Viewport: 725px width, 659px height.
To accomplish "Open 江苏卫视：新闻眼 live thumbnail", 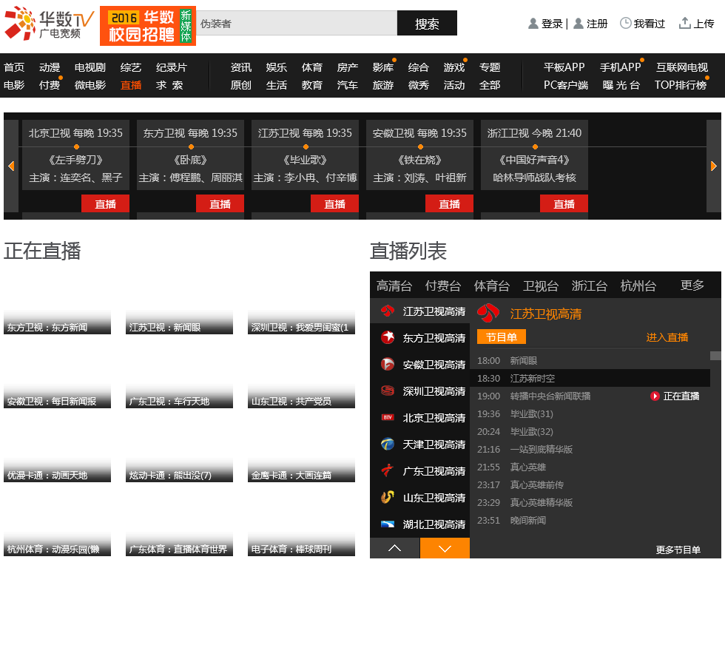I will (x=179, y=304).
